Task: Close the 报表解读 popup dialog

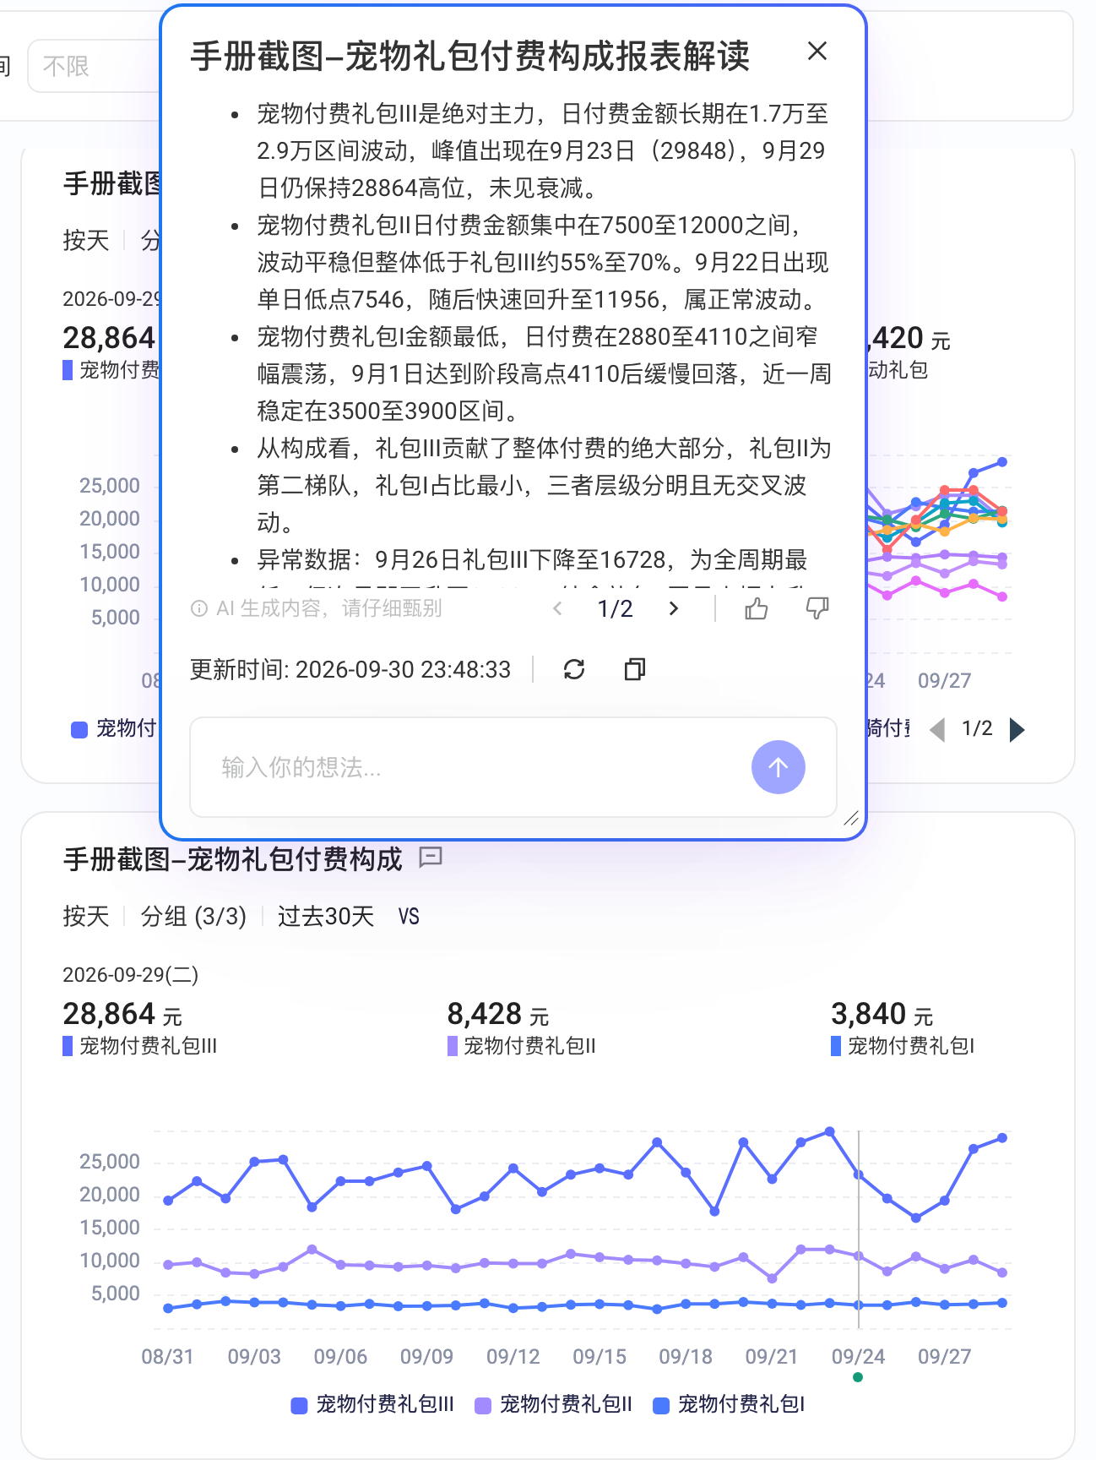Action: click(x=817, y=52)
